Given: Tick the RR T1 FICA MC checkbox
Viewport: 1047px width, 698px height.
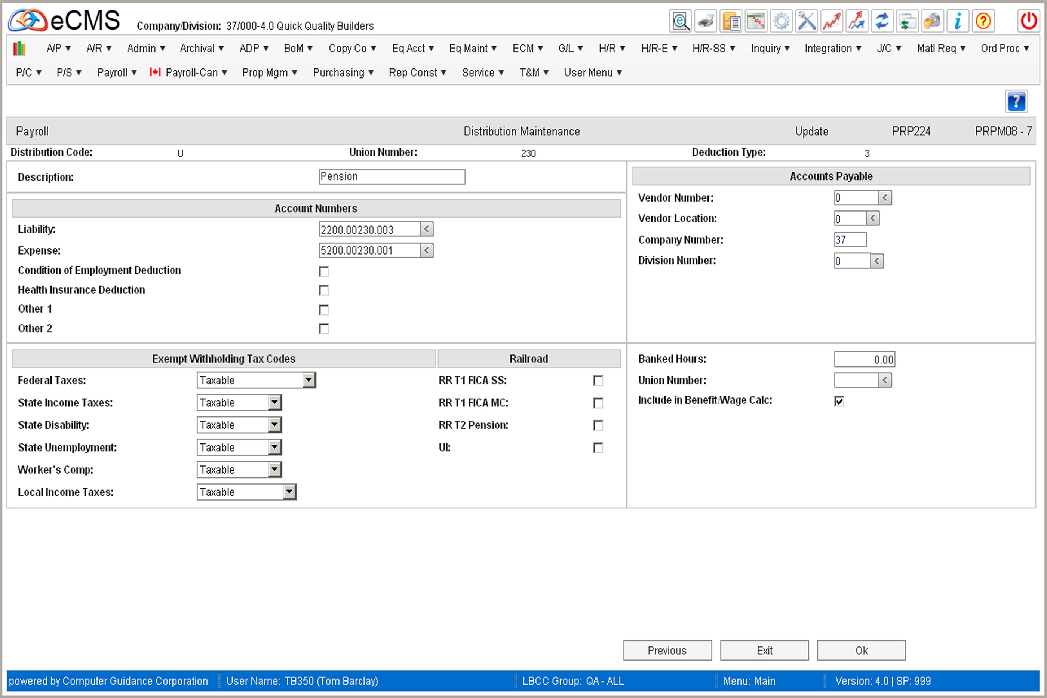Looking at the screenshot, I should click(598, 403).
